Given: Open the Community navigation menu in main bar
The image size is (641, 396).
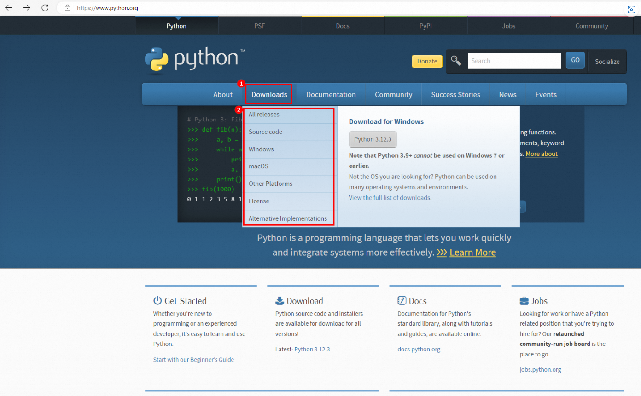Looking at the screenshot, I should coord(394,95).
